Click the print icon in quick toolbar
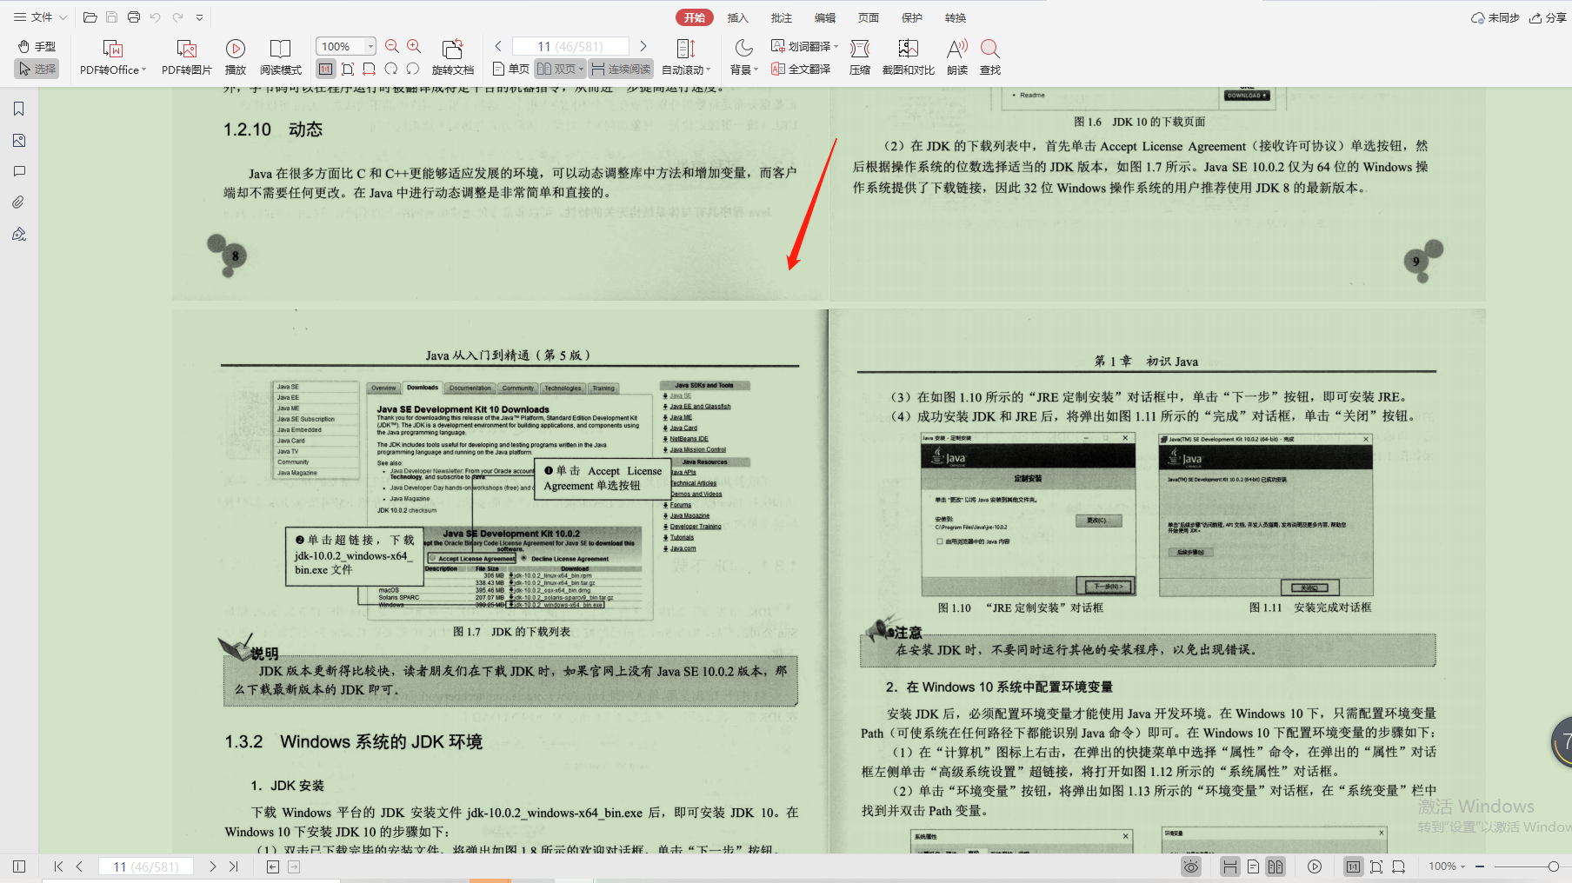Image resolution: width=1572 pixels, height=883 pixels. pyautogui.click(x=133, y=17)
